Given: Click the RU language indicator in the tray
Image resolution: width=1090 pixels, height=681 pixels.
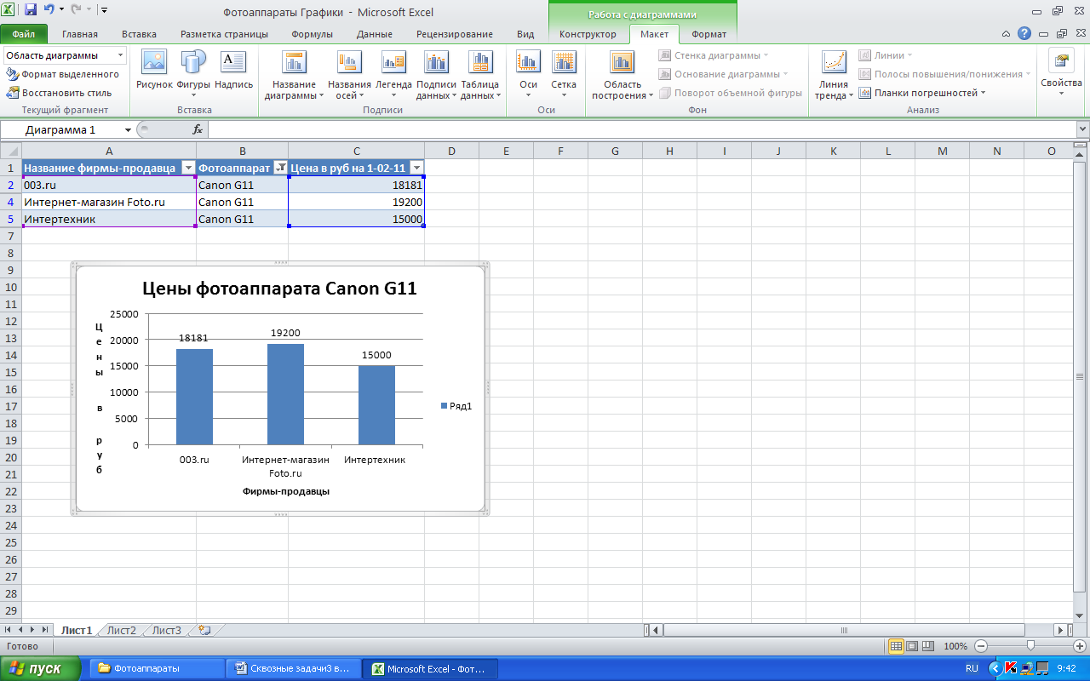Looking at the screenshot, I should [972, 668].
